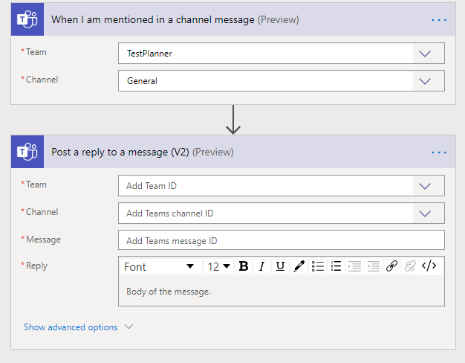The height and width of the screenshot is (363, 465).
Task: Click the Add Teams message ID field
Action: [281, 241]
